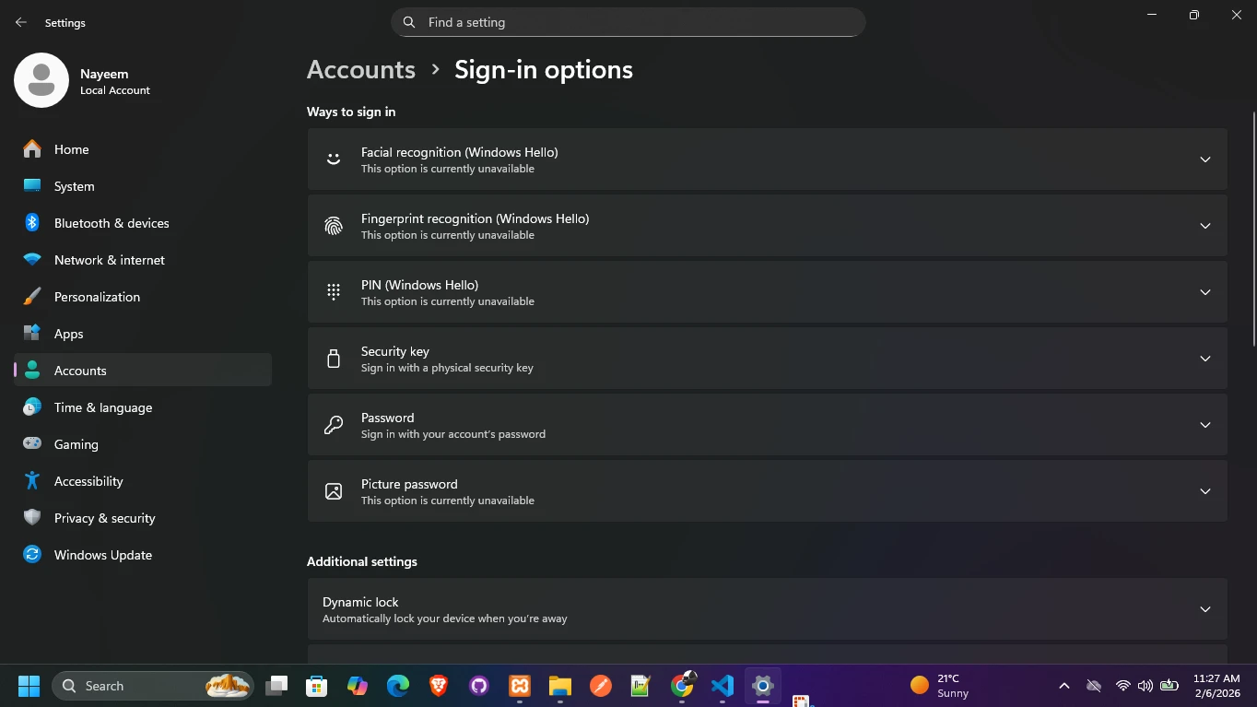1257x707 pixels.
Task: Expand Facial recognition (Windows Hello) option
Action: (x=1204, y=159)
